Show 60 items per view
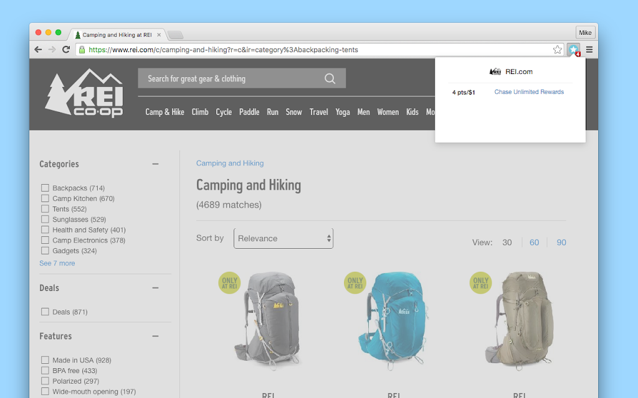Image resolution: width=638 pixels, height=398 pixels. point(534,243)
